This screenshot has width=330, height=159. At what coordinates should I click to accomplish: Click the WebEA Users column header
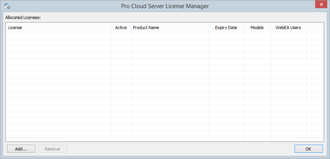[x=288, y=28]
